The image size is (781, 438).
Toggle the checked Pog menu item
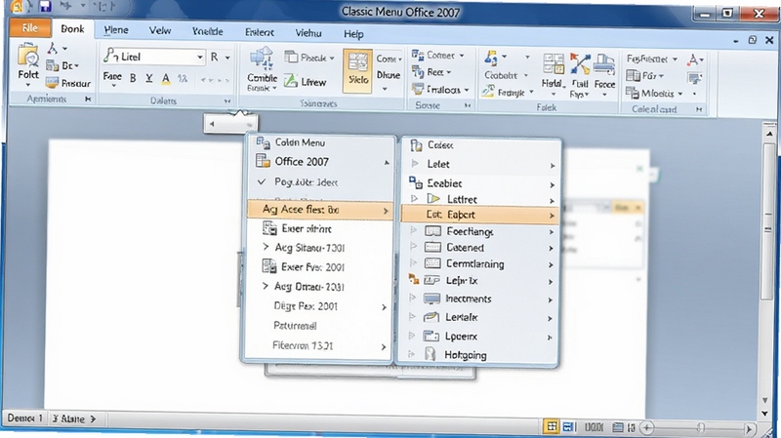[x=319, y=182]
